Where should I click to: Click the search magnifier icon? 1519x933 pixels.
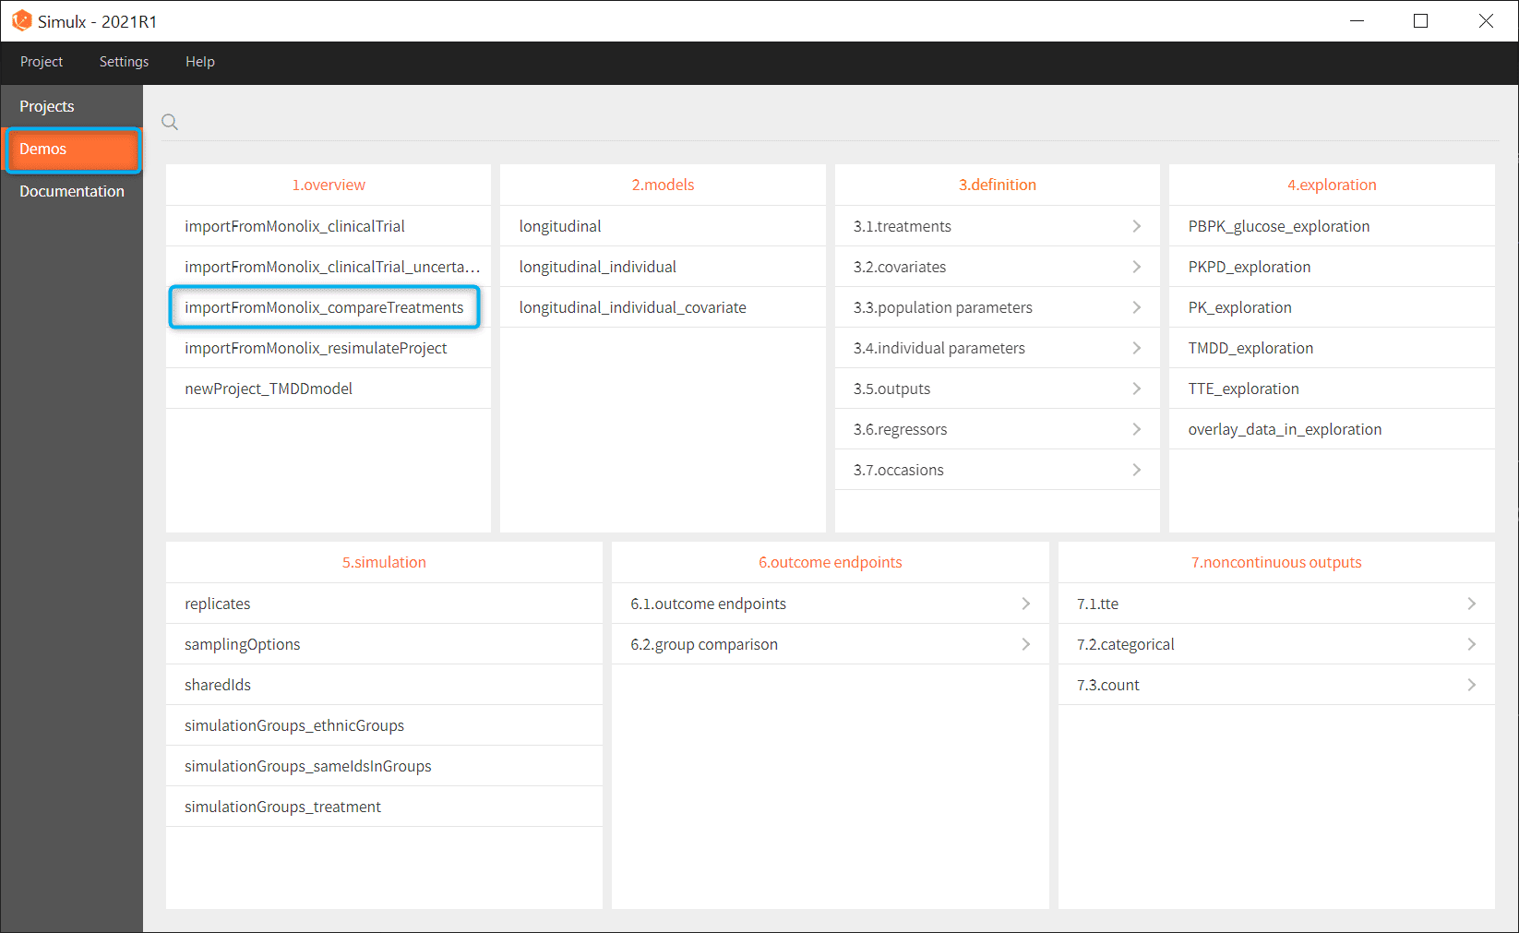(170, 122)
